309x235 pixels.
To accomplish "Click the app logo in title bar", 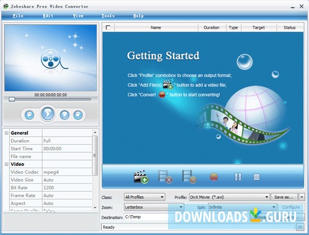I will click(x=6, y=6).
